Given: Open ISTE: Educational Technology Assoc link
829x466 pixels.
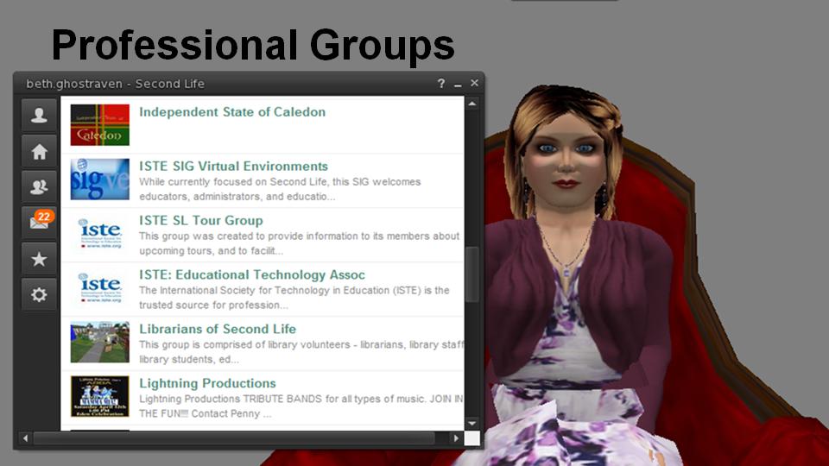Looking at the screenshot, I should click(x=251, y=274).
